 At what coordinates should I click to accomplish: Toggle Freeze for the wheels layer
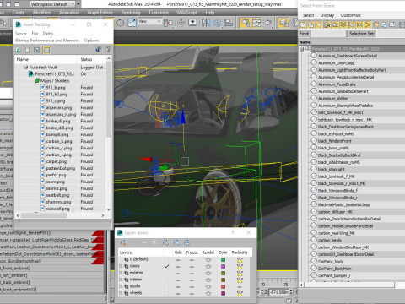[x=192, y=294]
